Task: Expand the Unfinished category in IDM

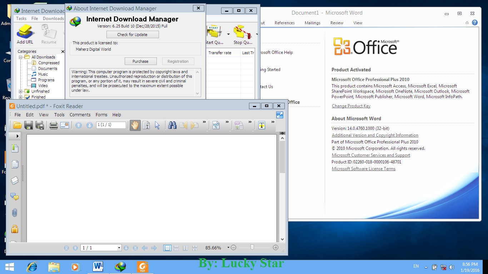Action: tap(21, 91)
